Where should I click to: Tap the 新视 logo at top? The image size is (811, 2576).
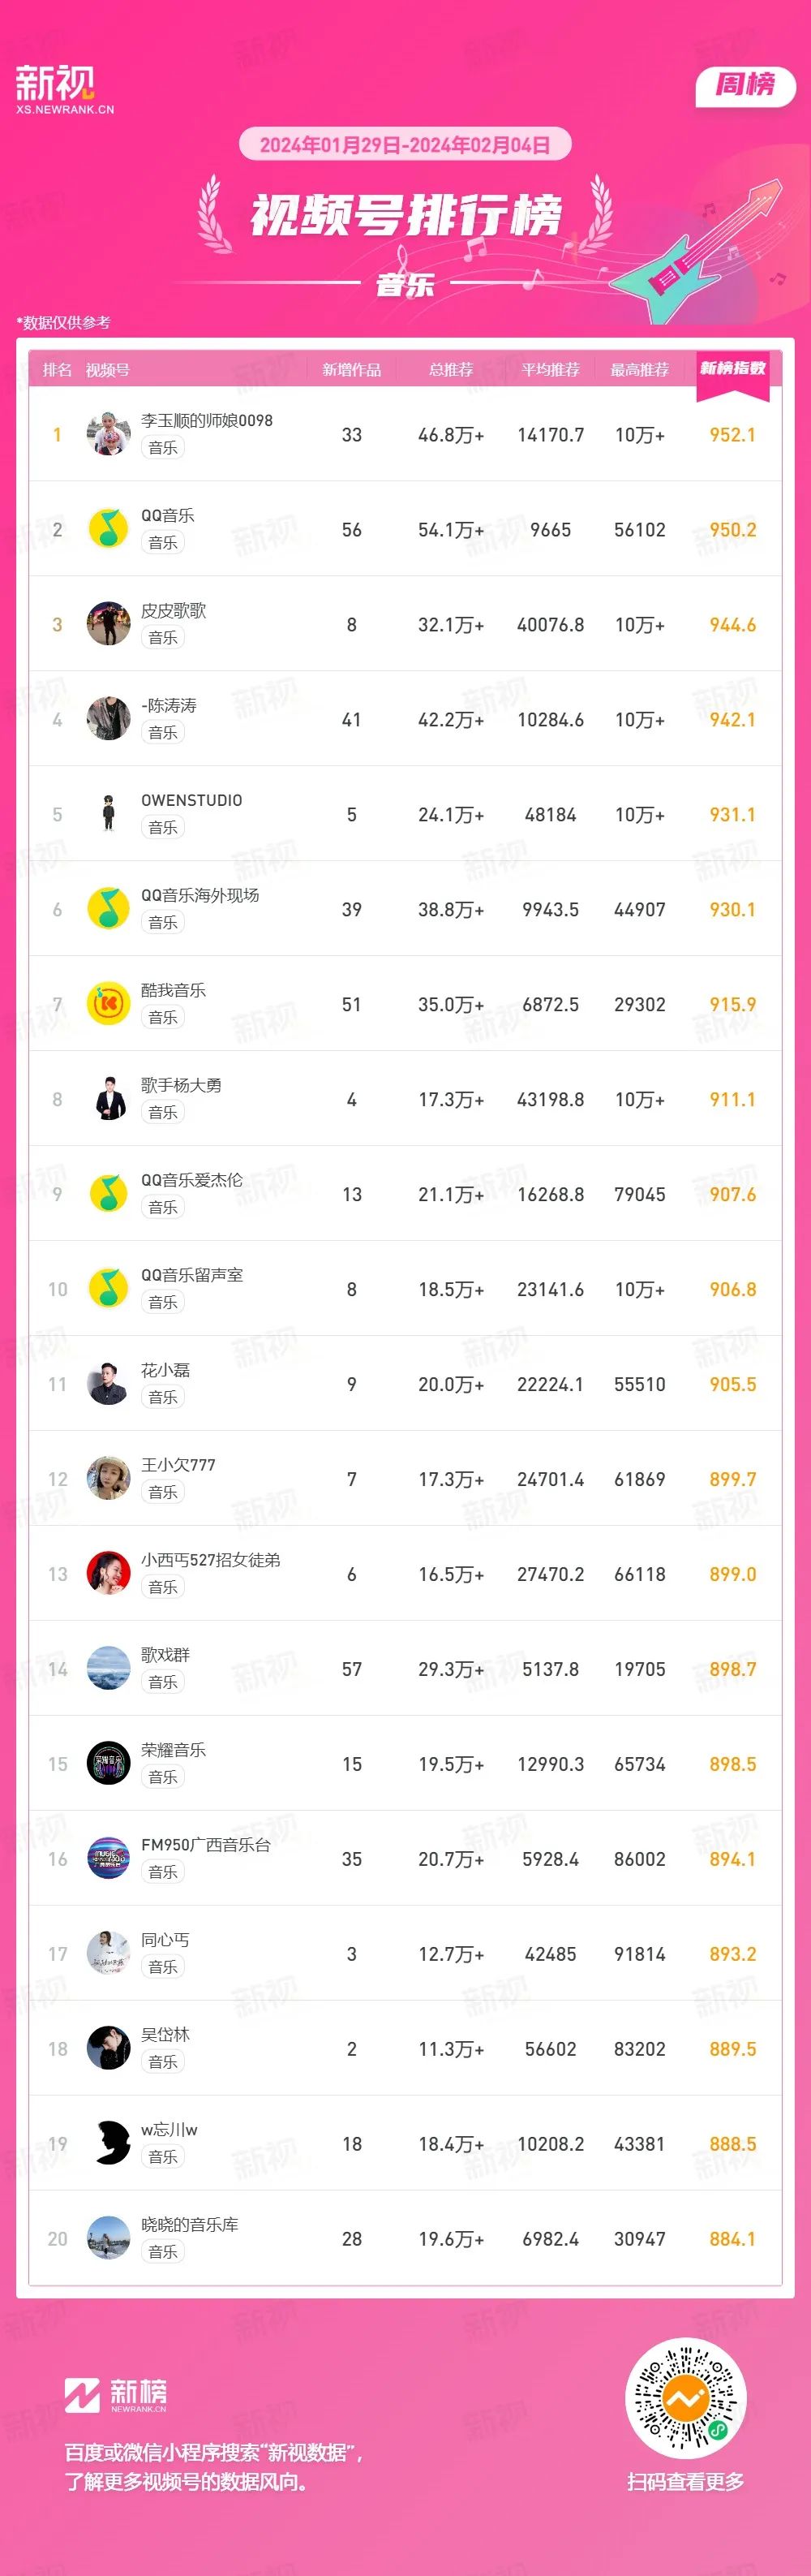click(64, 88)
